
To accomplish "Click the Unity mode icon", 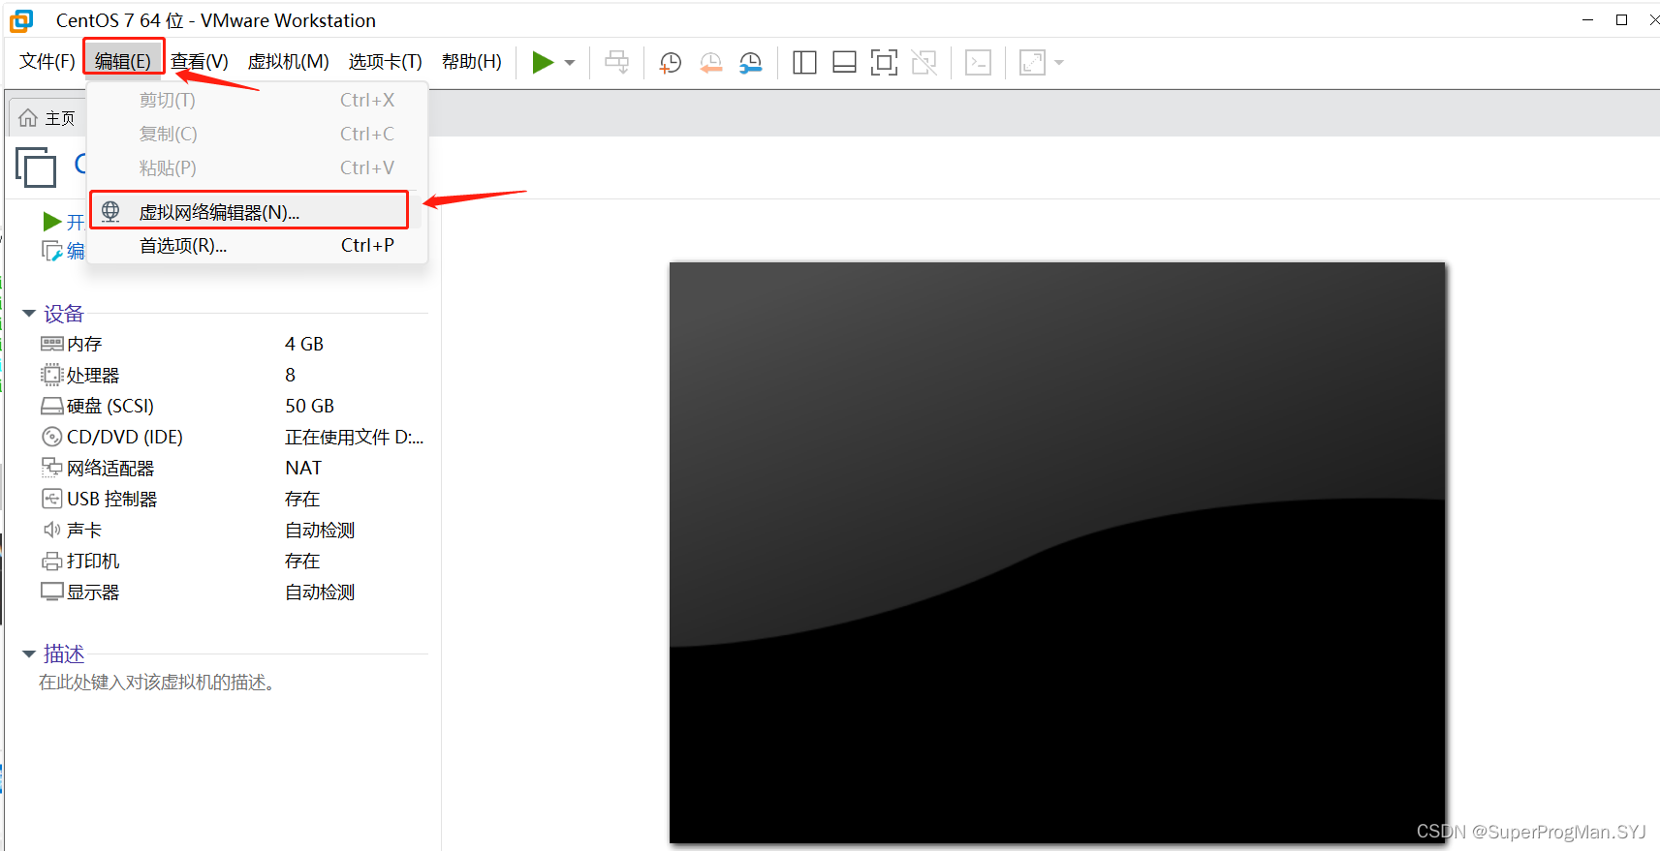I will 924,63.
